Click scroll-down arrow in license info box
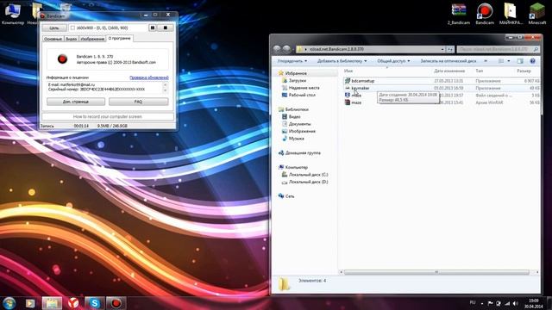 (165, 90)
